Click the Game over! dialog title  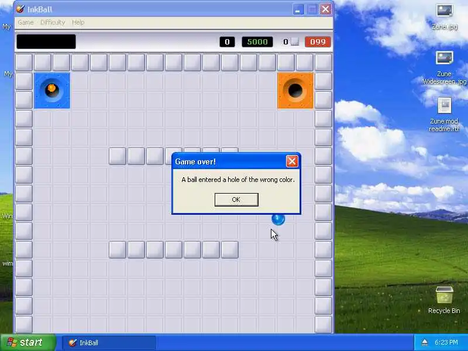pyautogui.click(x=195, y=162)
